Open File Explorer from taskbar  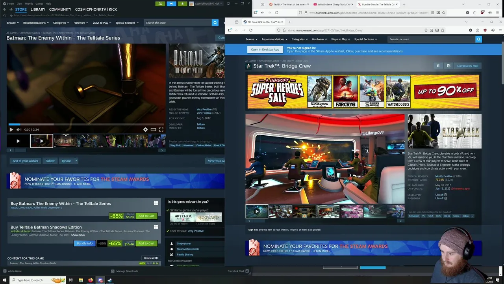point(81,280)
